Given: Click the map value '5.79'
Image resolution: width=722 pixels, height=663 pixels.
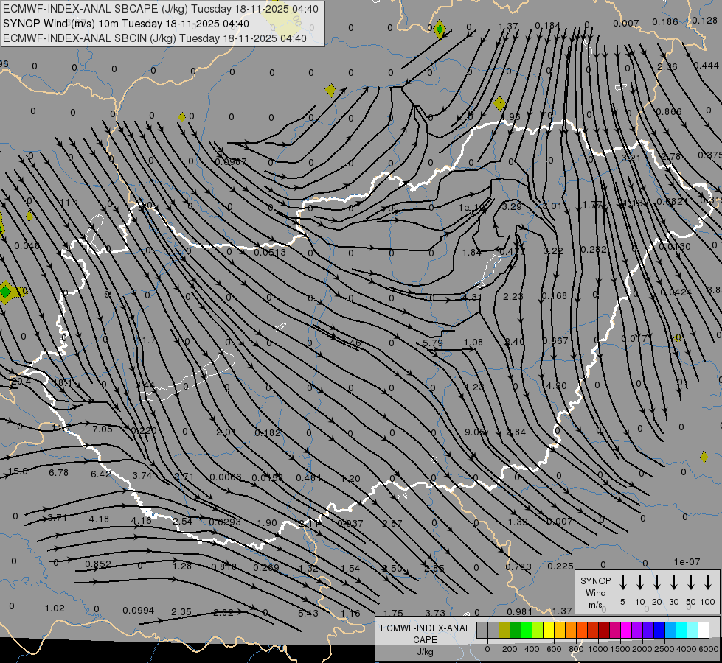Looking at the screenshot, I should (x=433, y=343).
